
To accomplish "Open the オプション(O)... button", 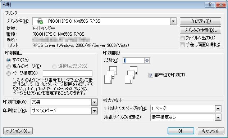I will click(18, 131).
